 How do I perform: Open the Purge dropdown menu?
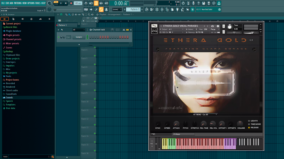[215, 29]
